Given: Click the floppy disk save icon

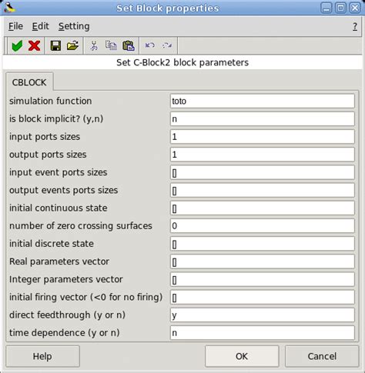Looking at the screenshot, I should click(x=55, y=46).
